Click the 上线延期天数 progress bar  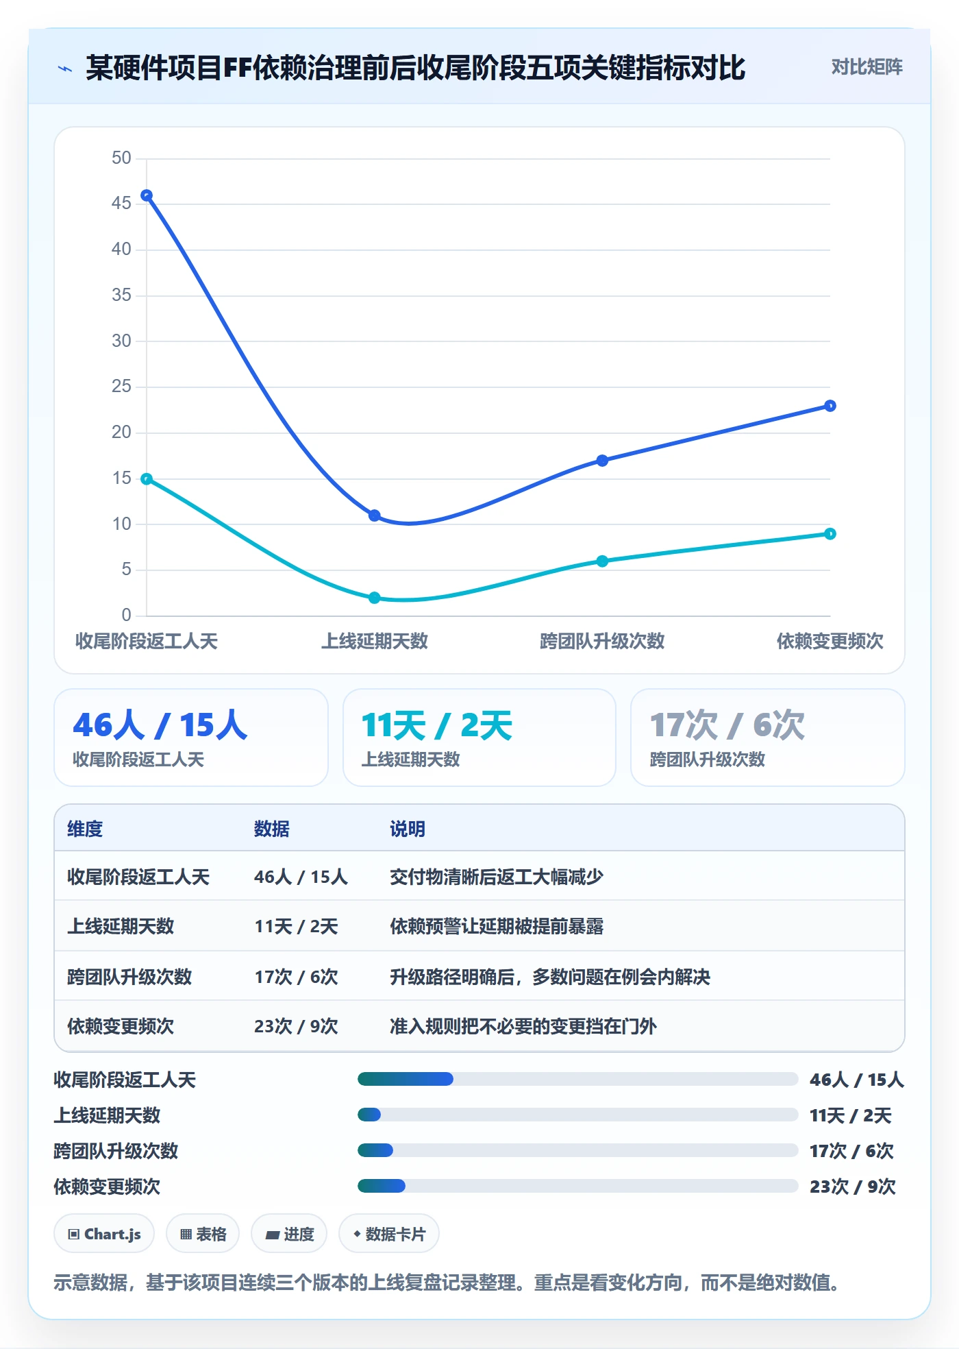click(x=578, y=1115)
